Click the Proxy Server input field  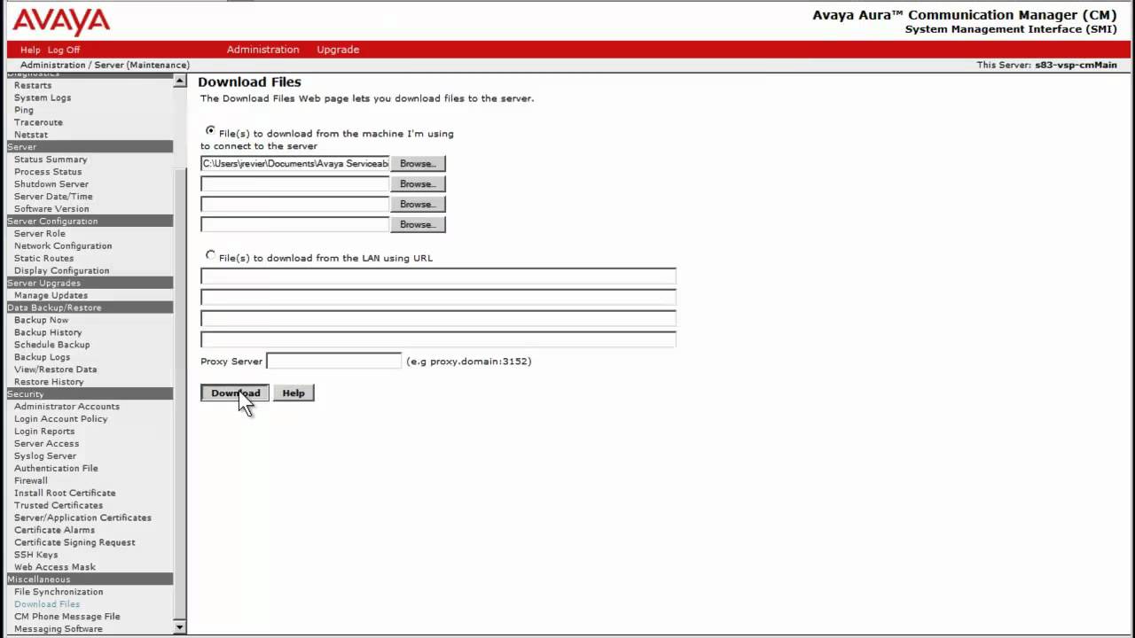pos(334,361)
